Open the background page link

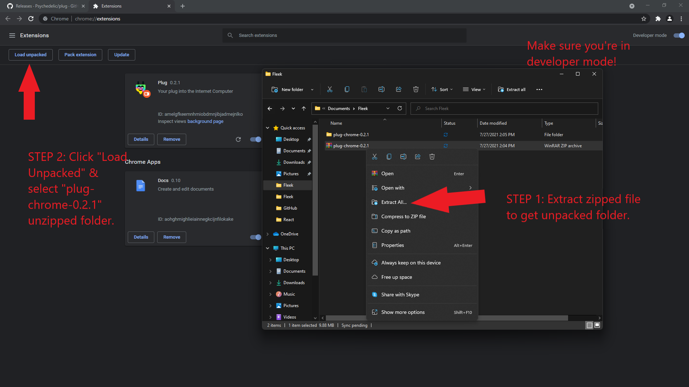pos(205,121)
